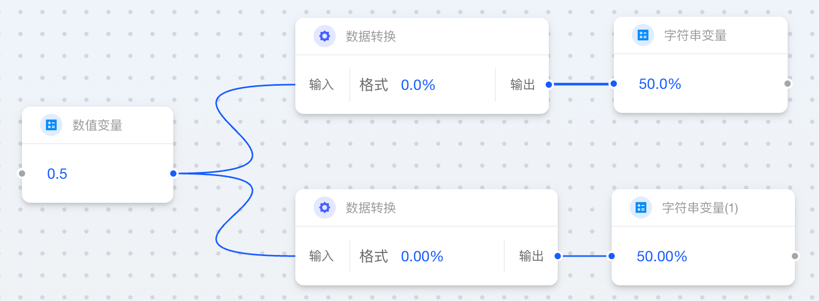Click the 0.00% format field
Image resolution: width=819 pixels, height=301 pixels.
[422, 257]
